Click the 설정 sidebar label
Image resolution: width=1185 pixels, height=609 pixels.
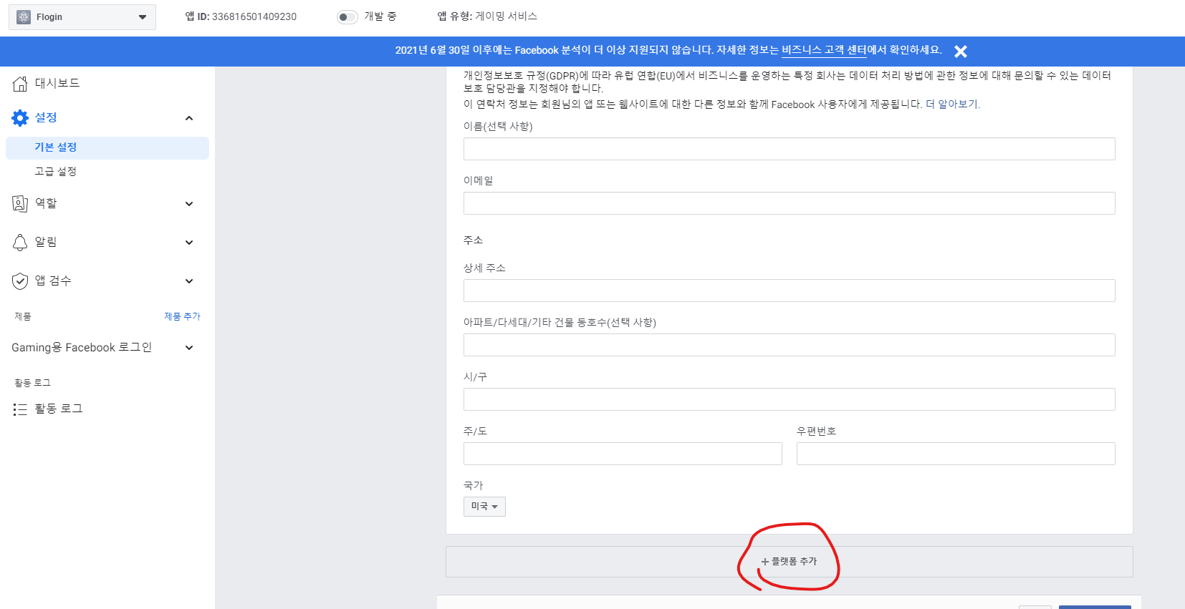click(46, 117)
